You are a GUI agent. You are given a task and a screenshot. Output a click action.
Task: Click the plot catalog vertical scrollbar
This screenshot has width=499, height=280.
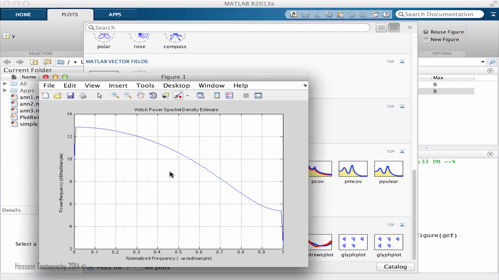[415, 215]
